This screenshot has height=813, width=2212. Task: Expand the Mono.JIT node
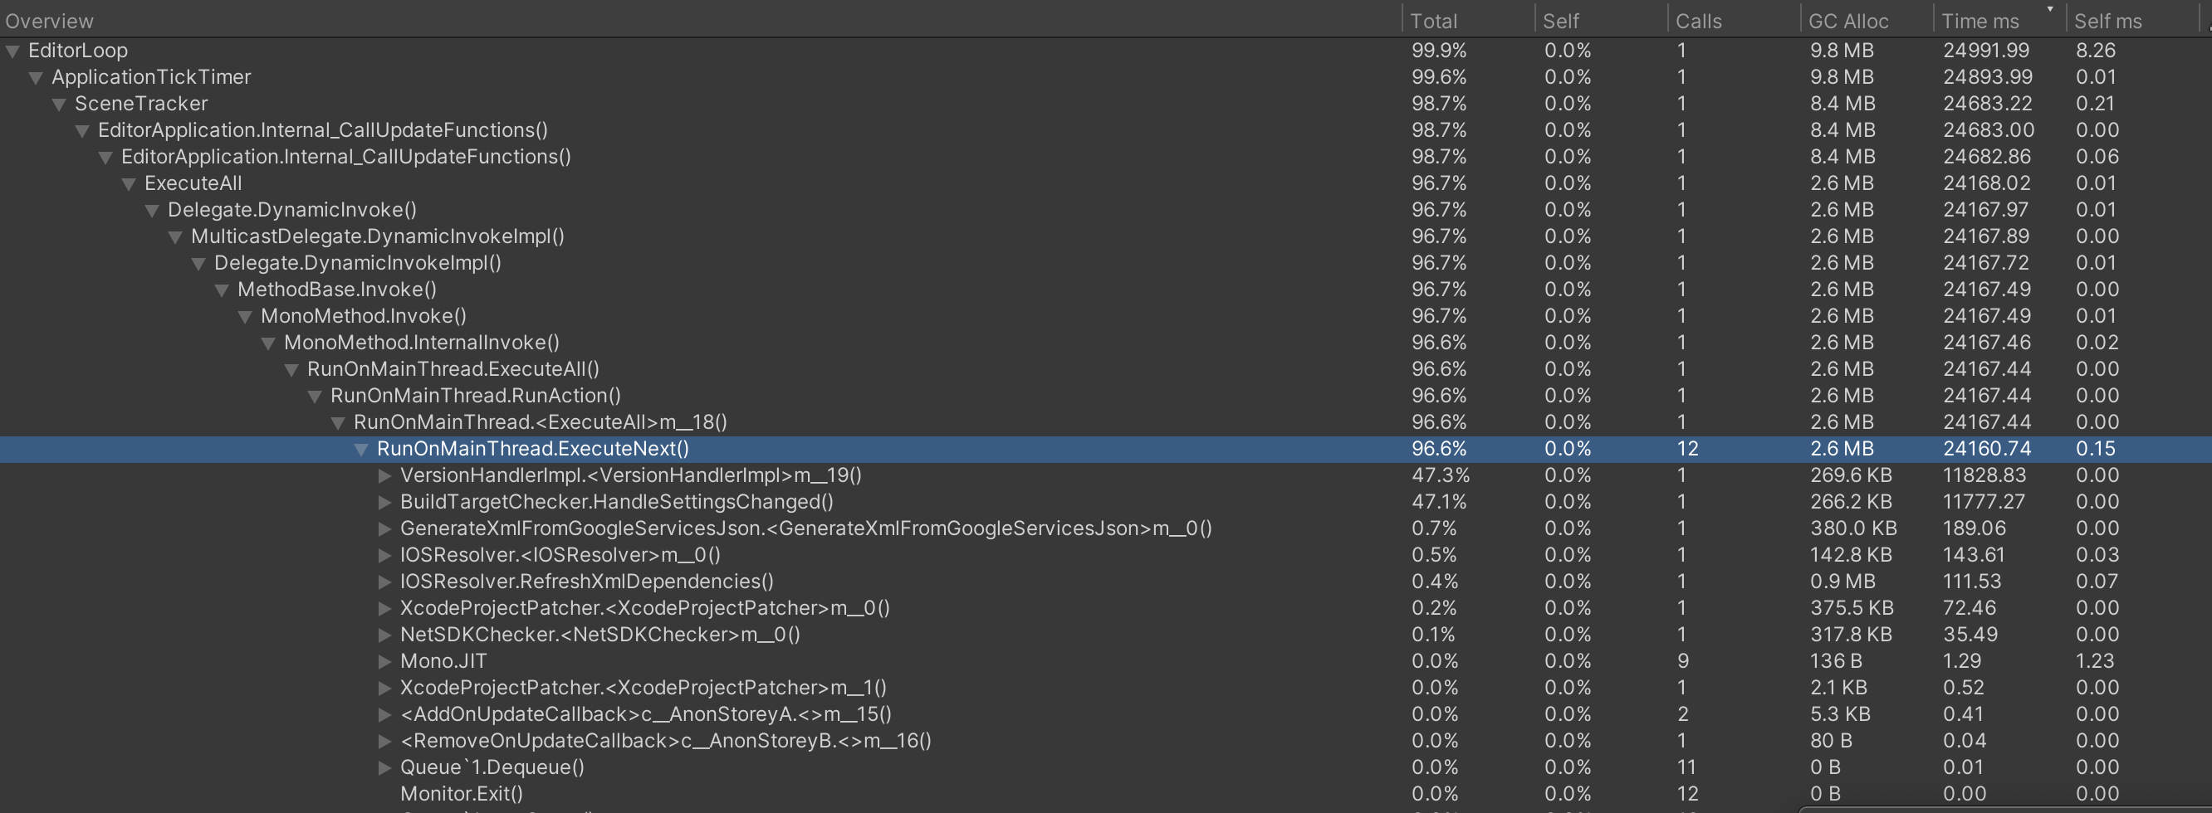[x=384, y=660]
